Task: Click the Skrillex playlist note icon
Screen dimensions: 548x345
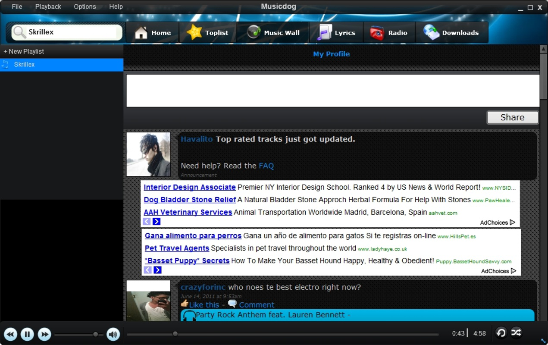Action: point(5,64)
